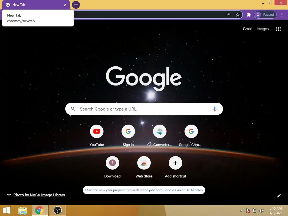288x216 pixels.
Task: Click the Search Google or type a URL box
Action: click(144, 109)
